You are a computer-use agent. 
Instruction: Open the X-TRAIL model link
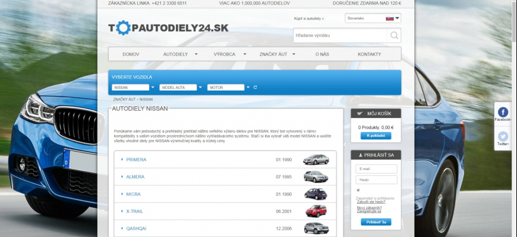tap(134, 212)
